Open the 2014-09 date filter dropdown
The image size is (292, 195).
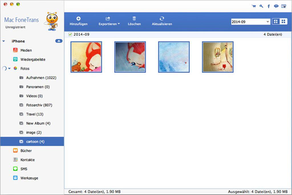251,22
